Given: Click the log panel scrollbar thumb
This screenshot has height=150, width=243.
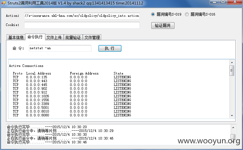Looking at the screenshot, I should click(233, 136).
